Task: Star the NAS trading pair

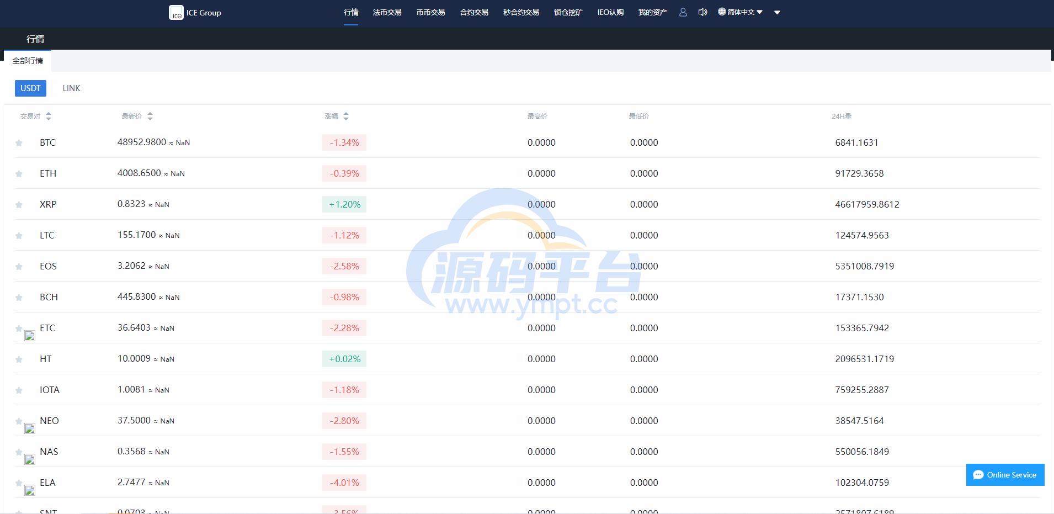Action: [x=19, y=452]
